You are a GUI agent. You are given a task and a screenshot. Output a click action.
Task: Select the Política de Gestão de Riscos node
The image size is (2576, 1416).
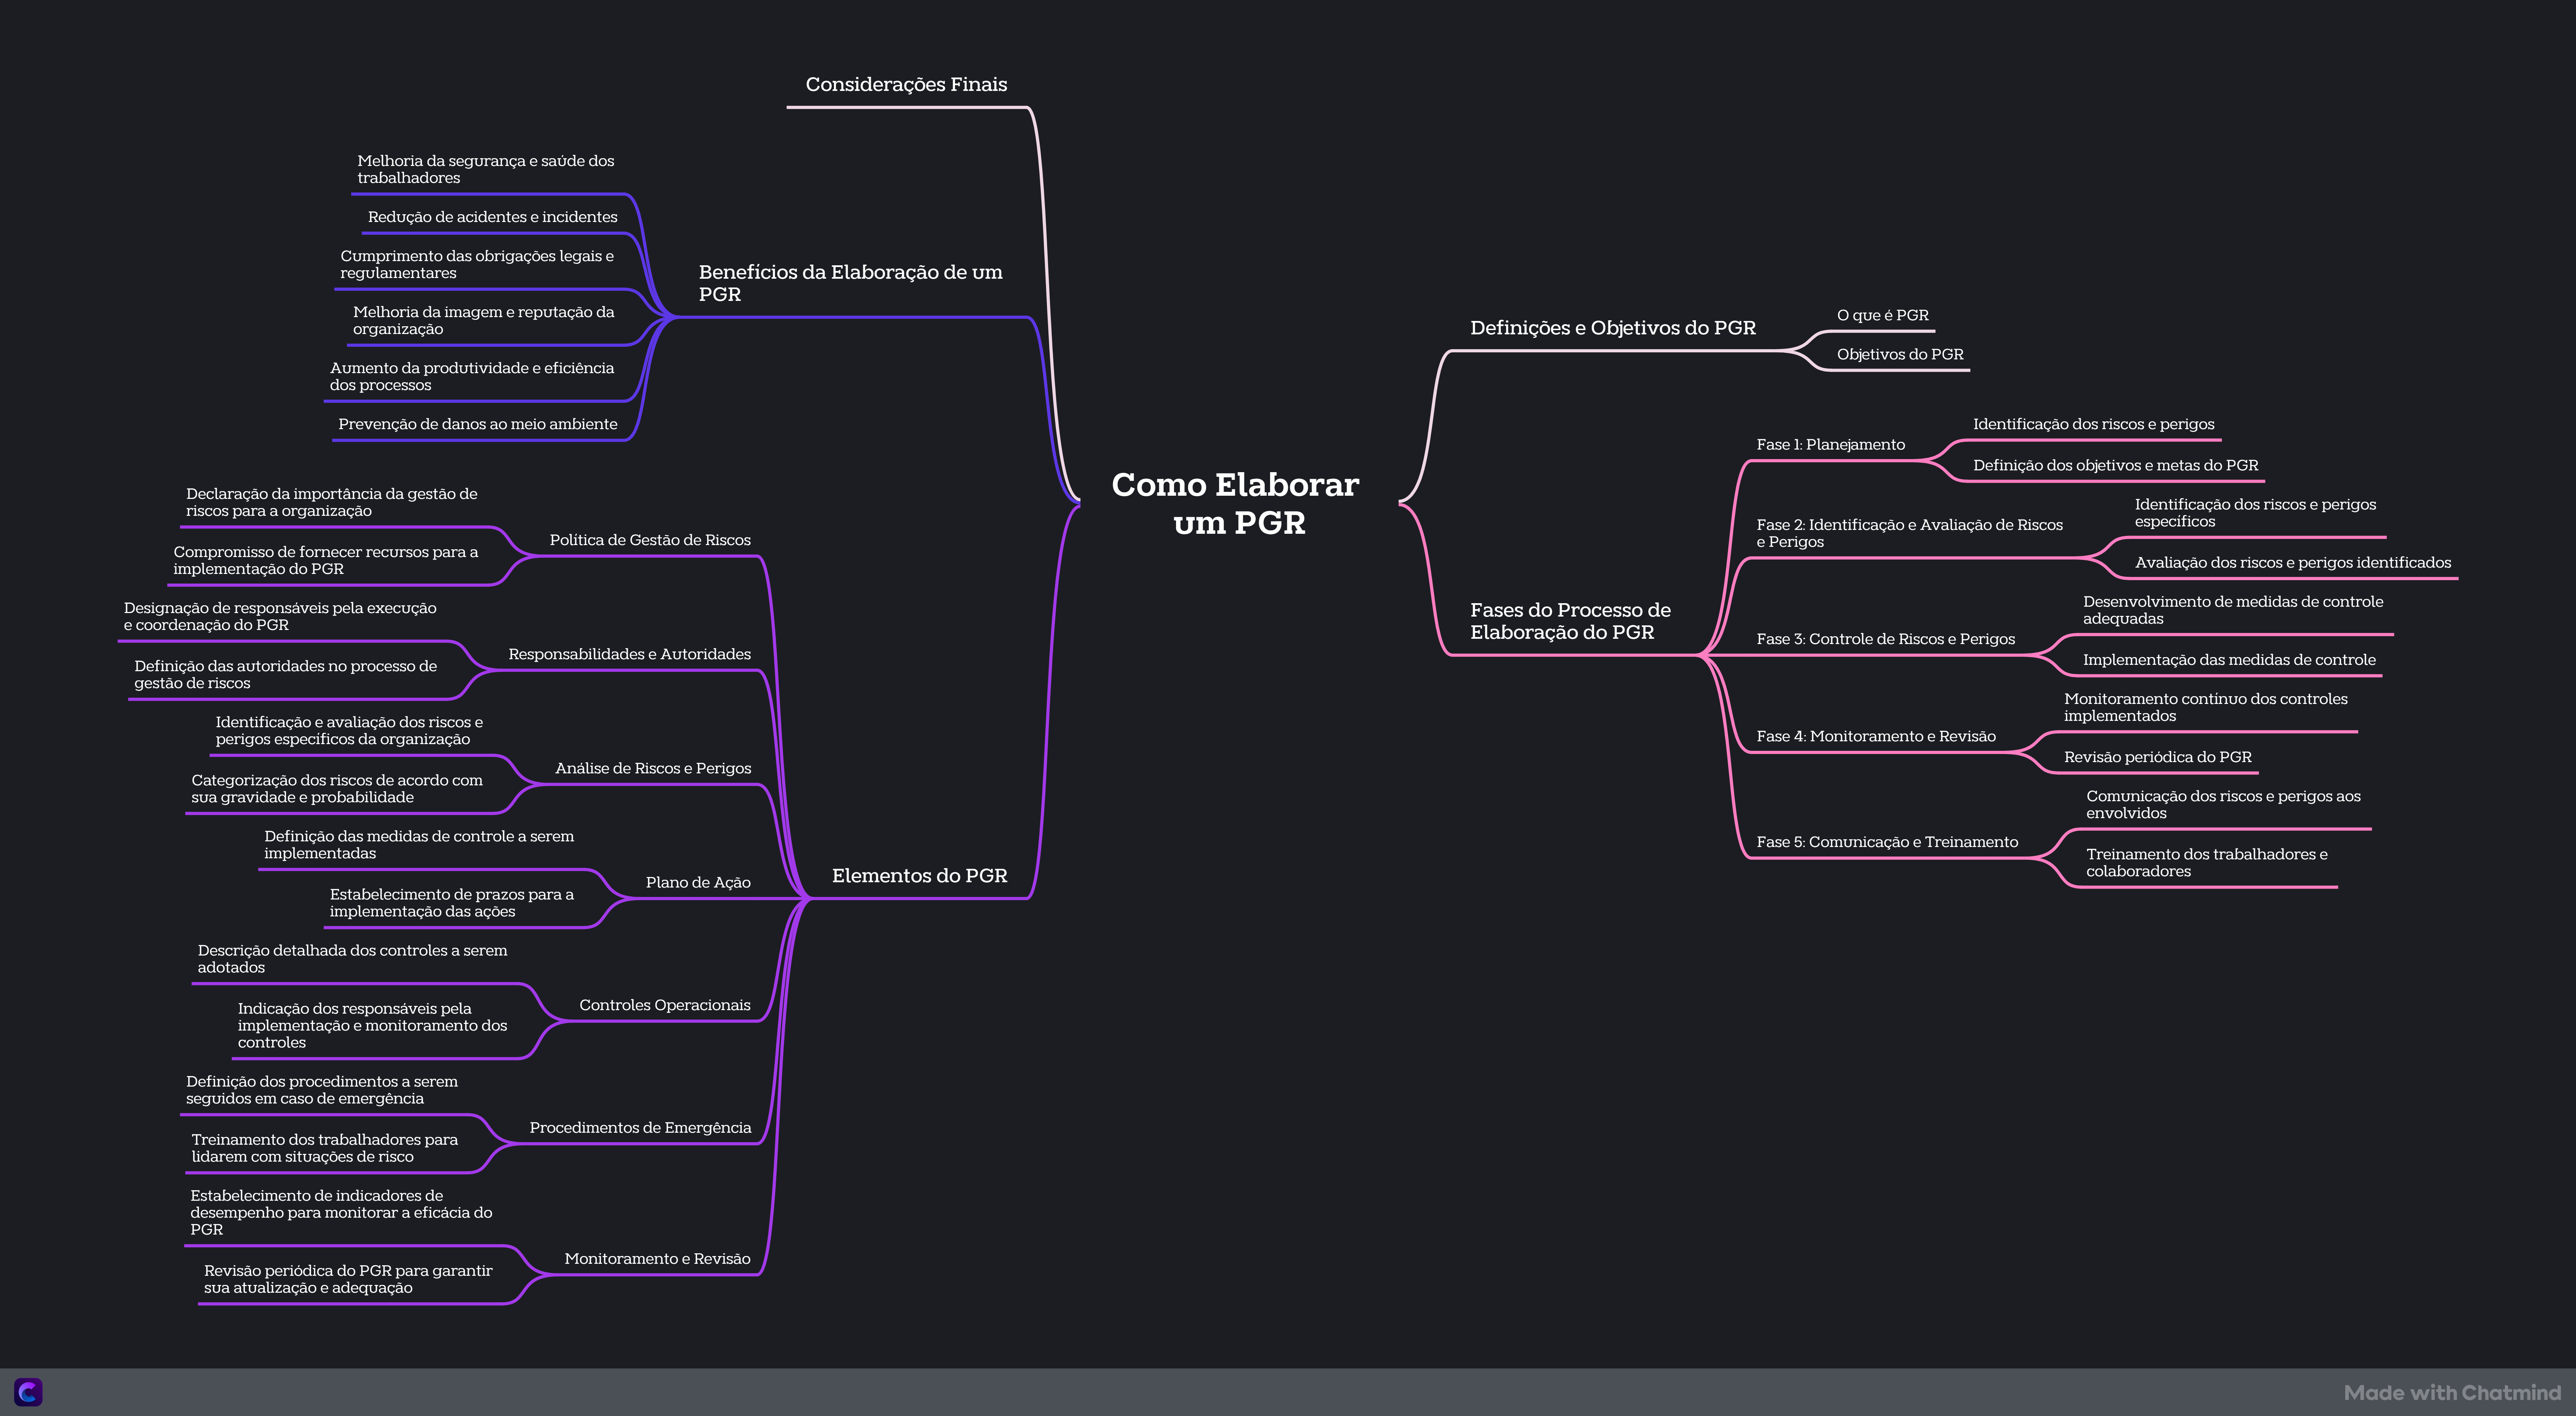coord(650,540)
